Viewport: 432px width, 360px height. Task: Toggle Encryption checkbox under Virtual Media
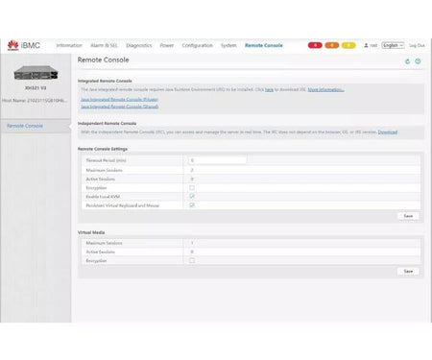pyautogui.click(x=192, y=260)
